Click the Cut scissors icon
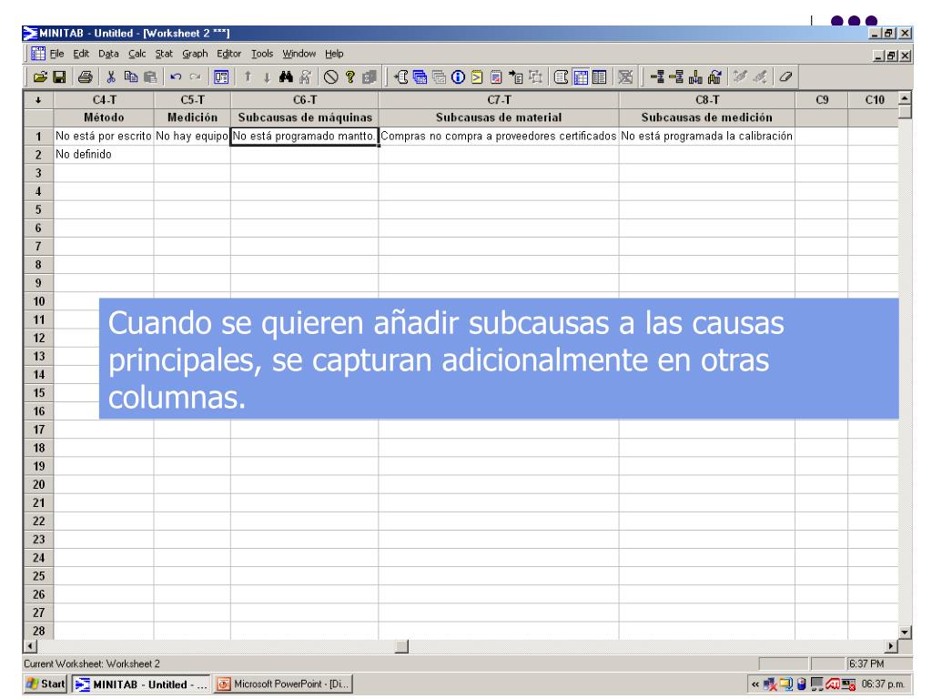932x699 pixels. coord(111,76)
